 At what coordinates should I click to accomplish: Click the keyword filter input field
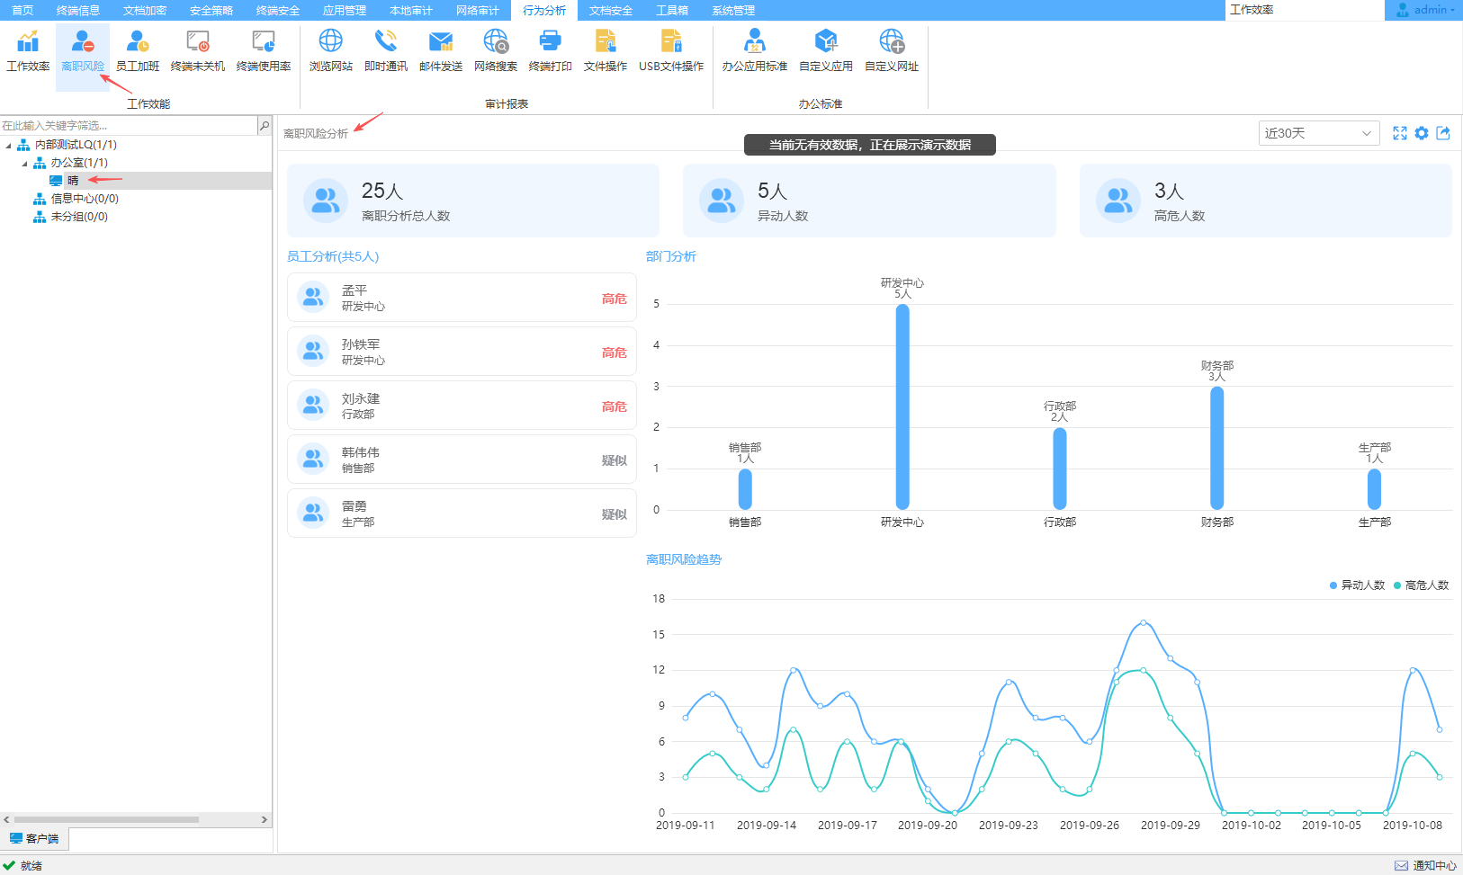pos(128,126)
